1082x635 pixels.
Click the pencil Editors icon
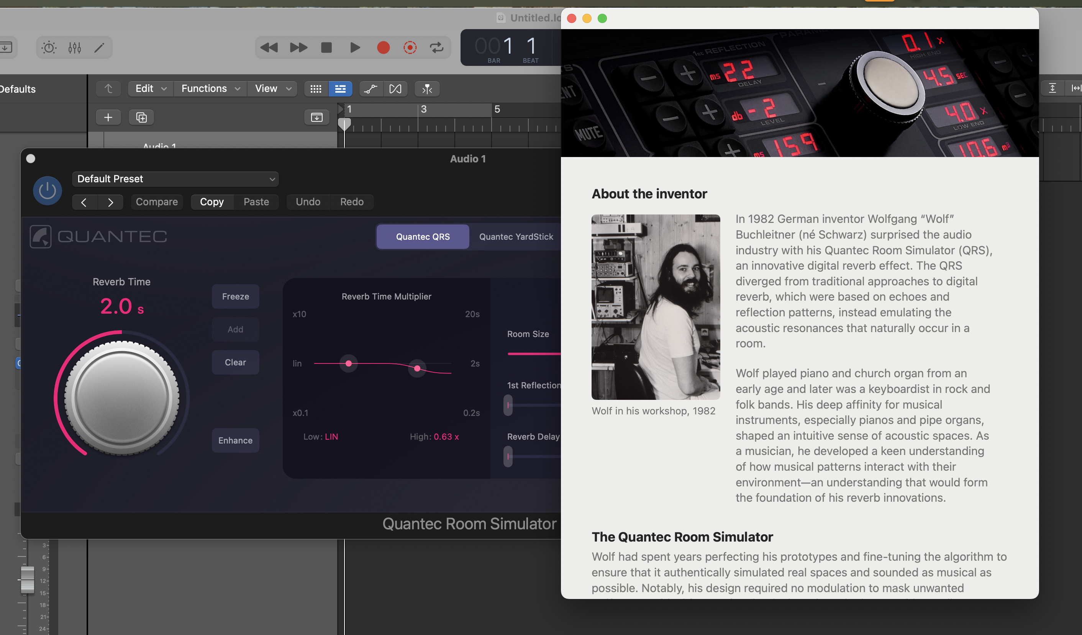point(99,47)
